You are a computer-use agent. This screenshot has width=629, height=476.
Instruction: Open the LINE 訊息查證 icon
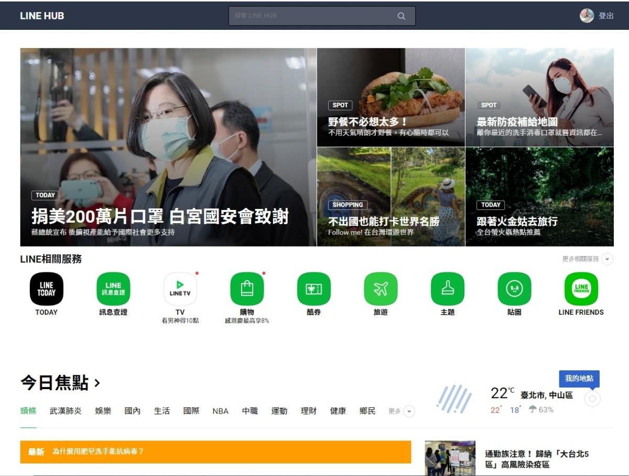(x=113, y=289)
